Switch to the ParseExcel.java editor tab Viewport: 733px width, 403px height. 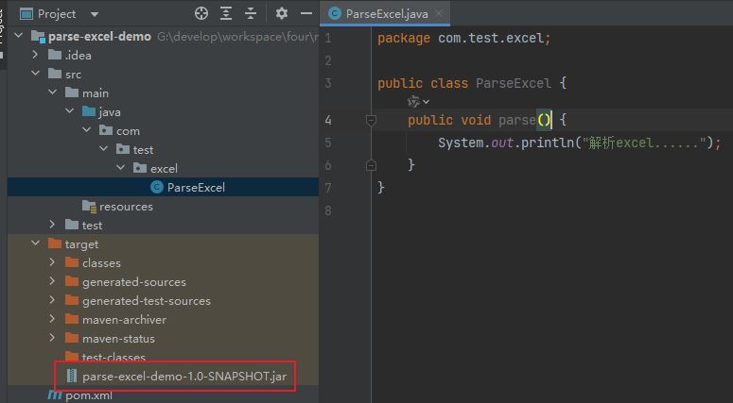coord(387,14)
